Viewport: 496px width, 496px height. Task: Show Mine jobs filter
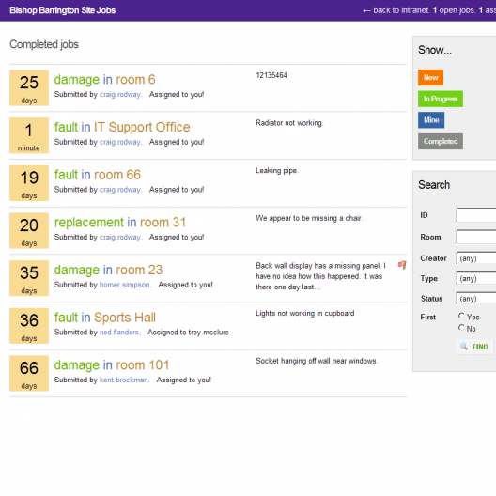pos(431,120)
